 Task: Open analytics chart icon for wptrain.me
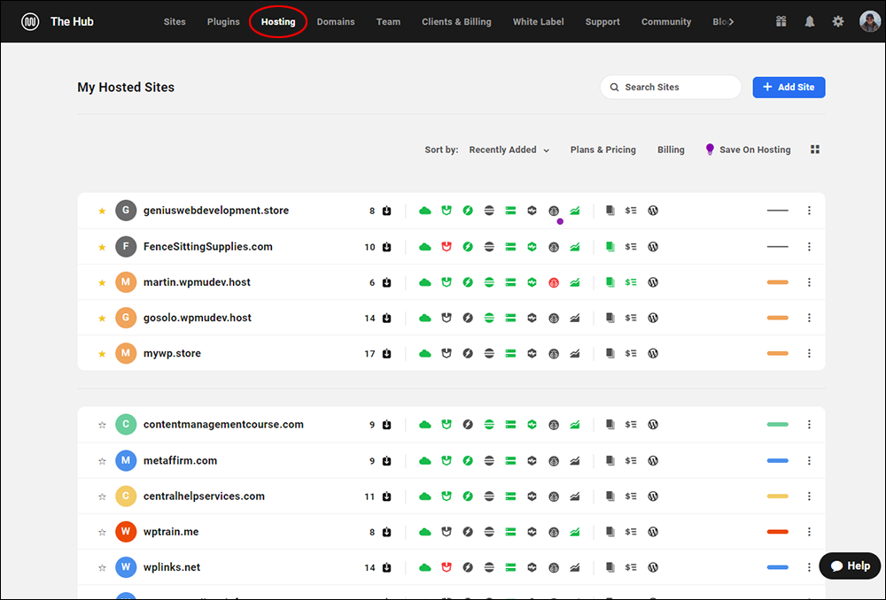(575, 532)
